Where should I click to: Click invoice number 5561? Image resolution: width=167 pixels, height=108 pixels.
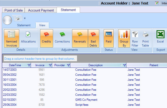coord(42,70)
